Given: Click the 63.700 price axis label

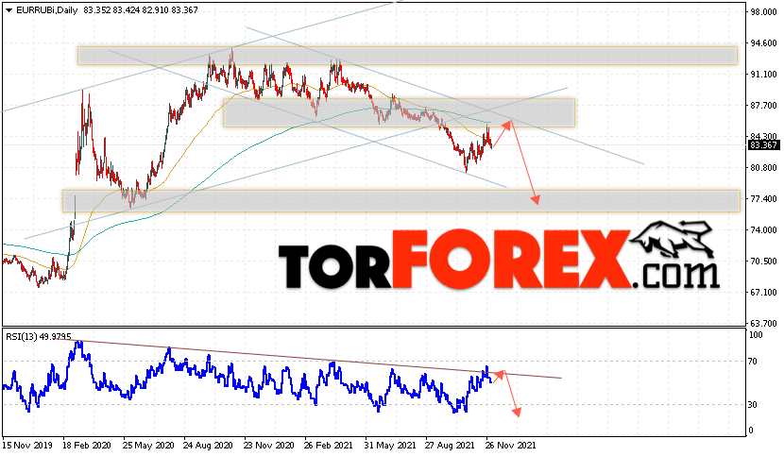Looking at the screenshot, I should (763, 323).
